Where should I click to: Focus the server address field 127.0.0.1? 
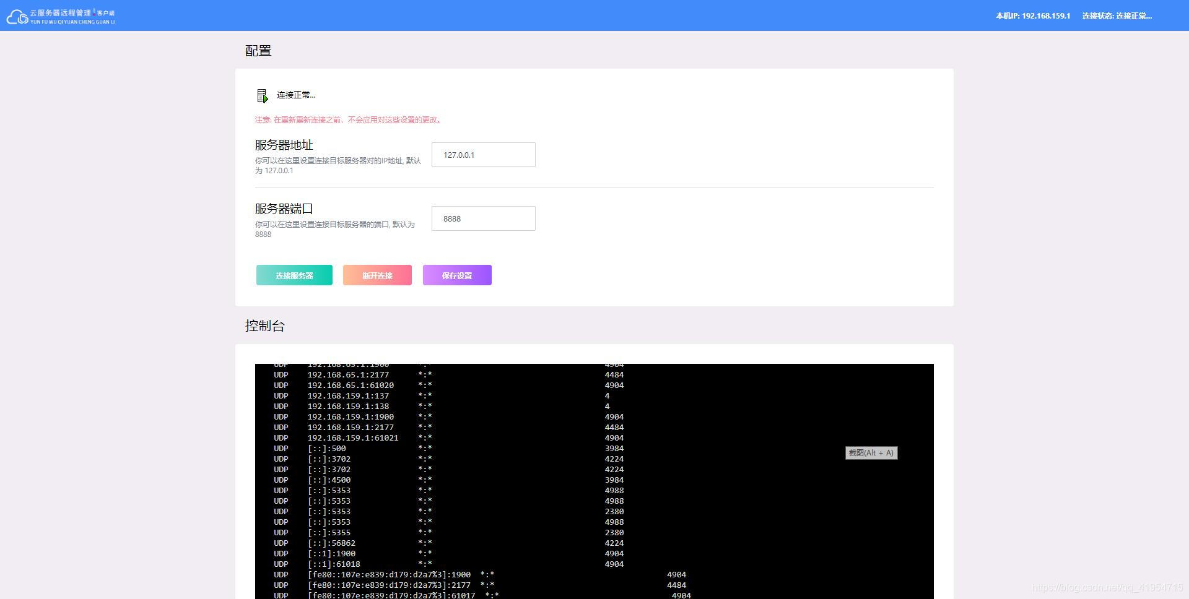[483, 155]
